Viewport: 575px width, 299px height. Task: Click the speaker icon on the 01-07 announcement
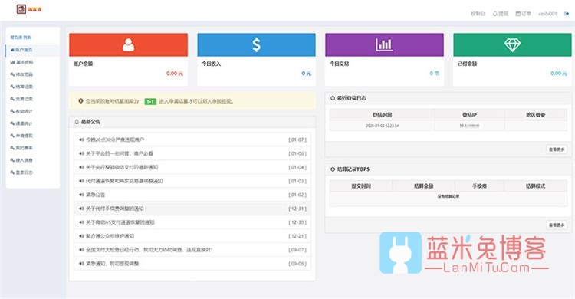coord(81,140)
